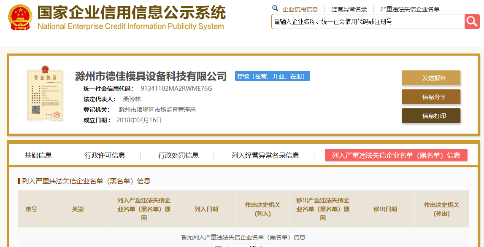Select the 经营异常名录 search category
Image resolution: width=484 pixels, height=247 pixels.
tap(349, 9)
